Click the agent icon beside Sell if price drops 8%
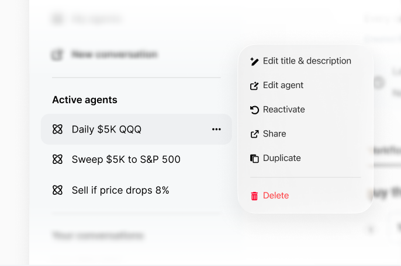The height and width of the screenshot is (266, 401). 57,190
